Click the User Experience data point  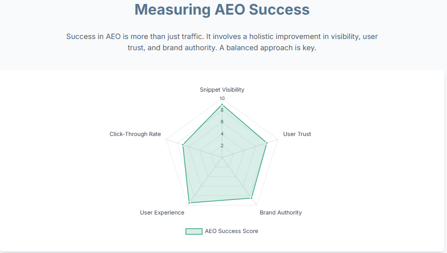[x=189, y=202]
